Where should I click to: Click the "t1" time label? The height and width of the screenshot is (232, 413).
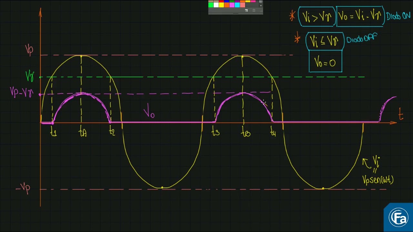54,132
